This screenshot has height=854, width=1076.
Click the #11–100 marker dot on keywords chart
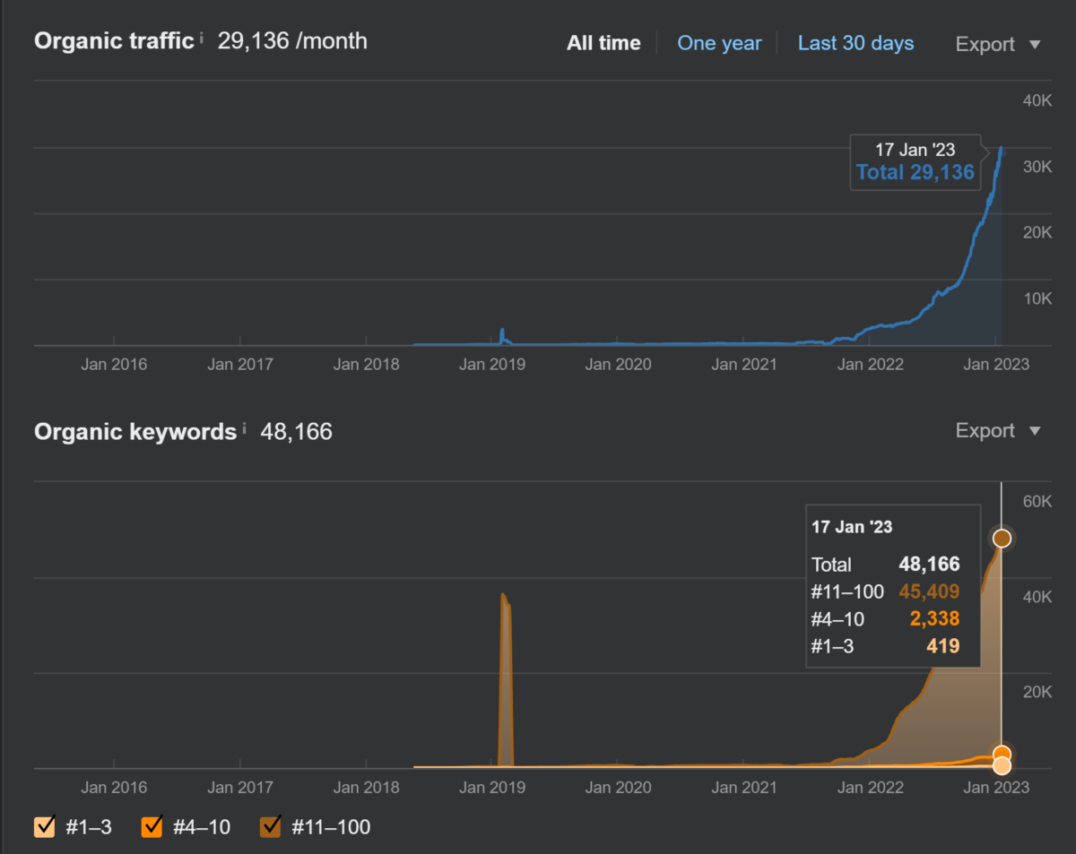pos(1002,539)
